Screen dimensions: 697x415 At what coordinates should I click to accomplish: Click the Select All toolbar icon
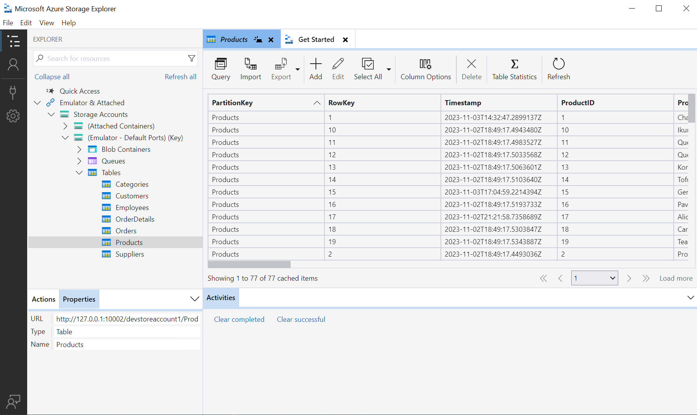pyautogui.click(x=368, y=64)
